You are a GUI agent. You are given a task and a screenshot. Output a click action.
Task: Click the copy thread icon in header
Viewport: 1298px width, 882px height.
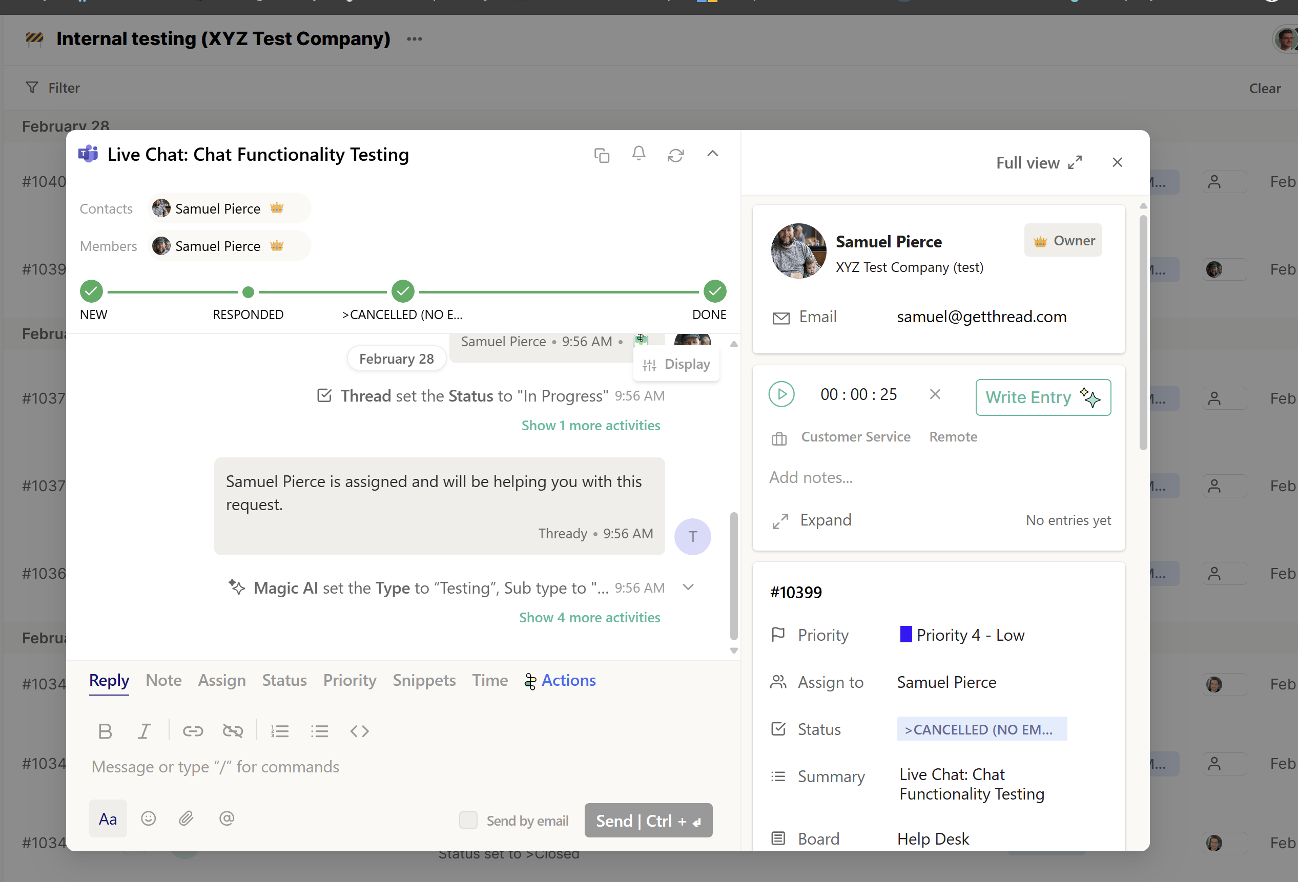(x=602, y=155)
